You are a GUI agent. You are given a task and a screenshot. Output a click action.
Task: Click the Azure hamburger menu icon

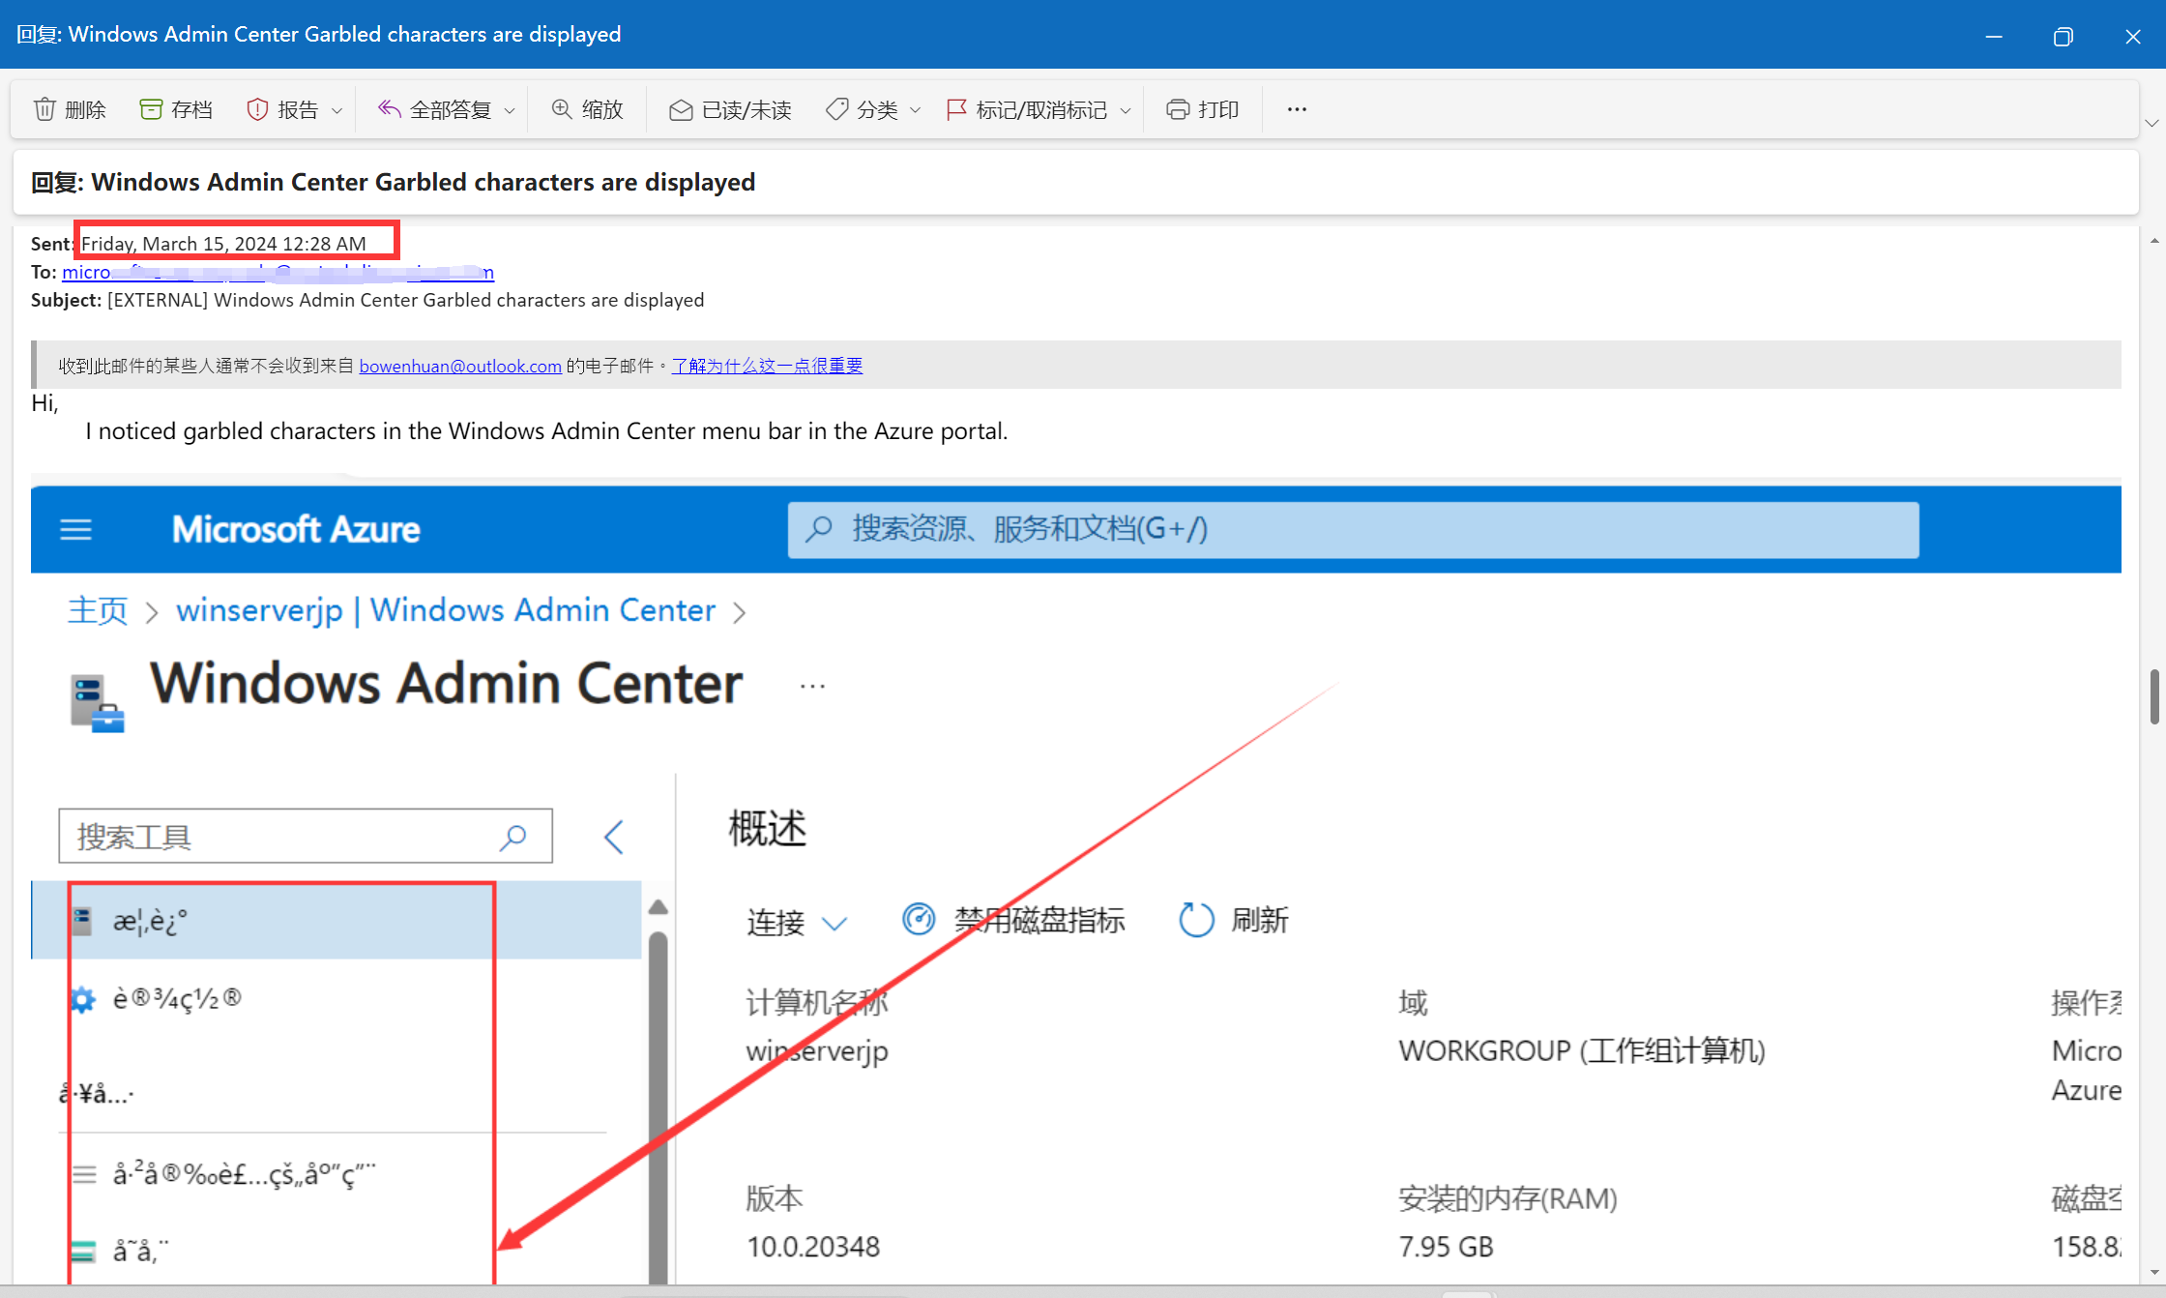point(76,530)
